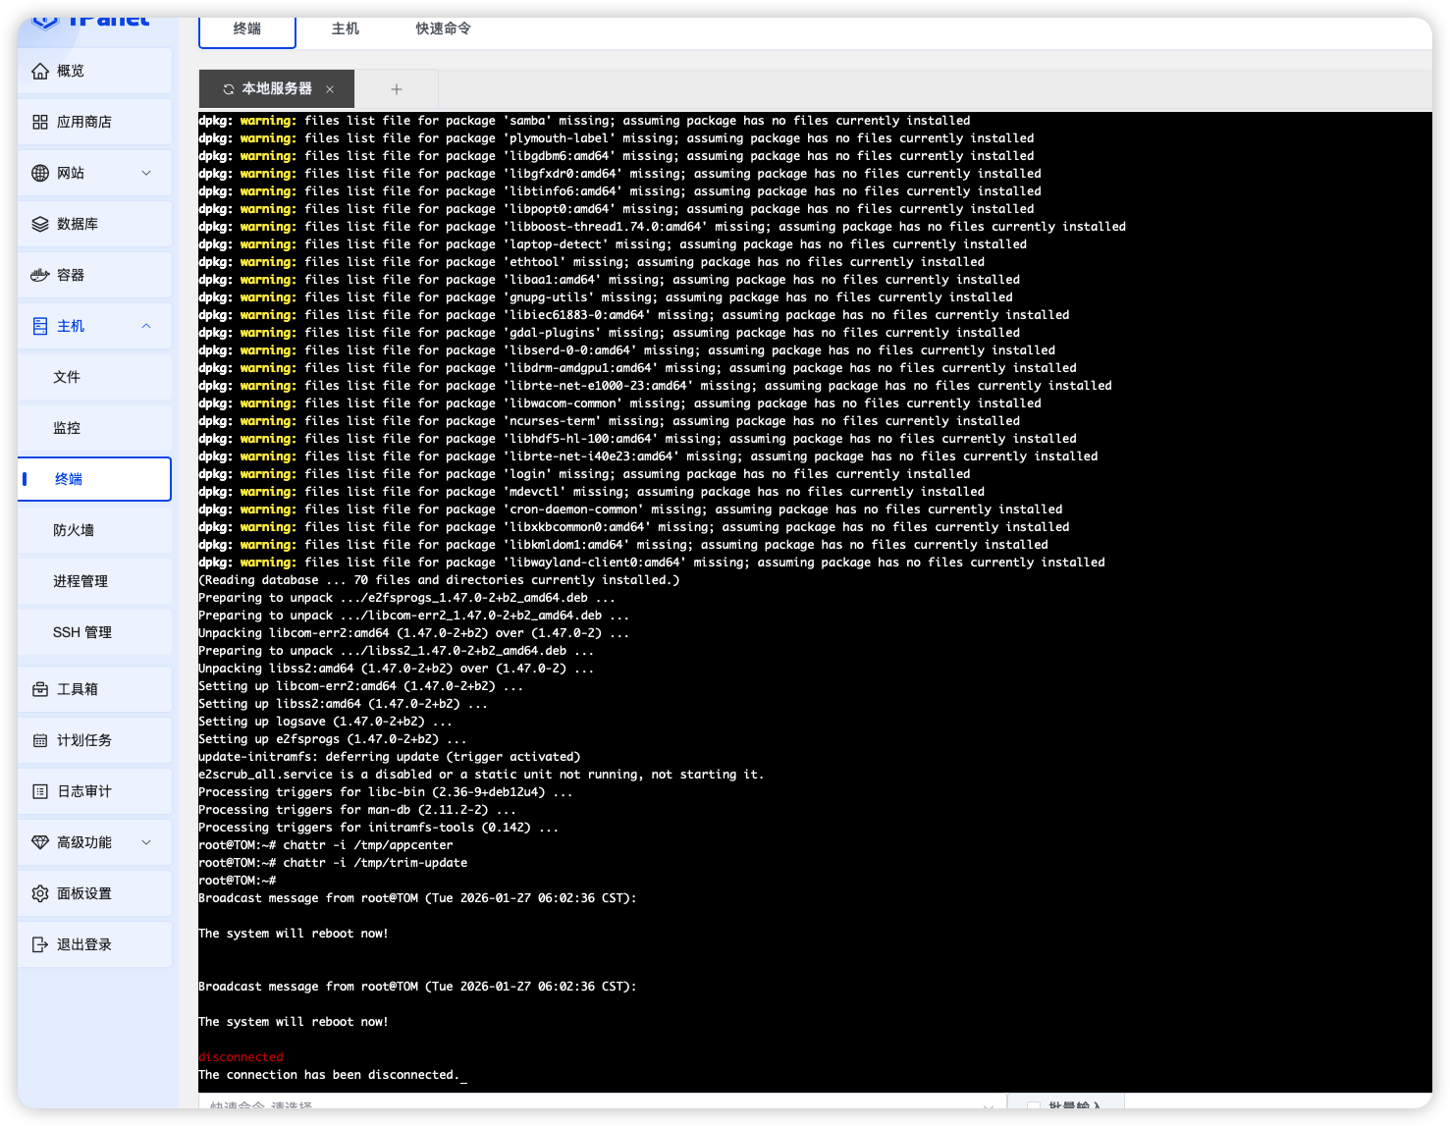Click the 'chattr -i /tmp/trim-update' command line
Screen dimensions: 1450x1126
333,863
